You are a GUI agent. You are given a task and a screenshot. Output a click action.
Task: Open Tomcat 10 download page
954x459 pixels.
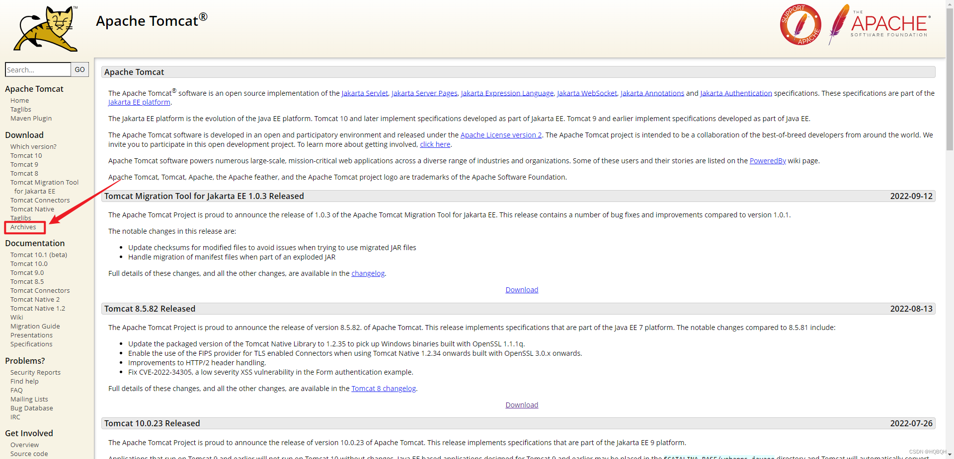click(x=26, y=155)
